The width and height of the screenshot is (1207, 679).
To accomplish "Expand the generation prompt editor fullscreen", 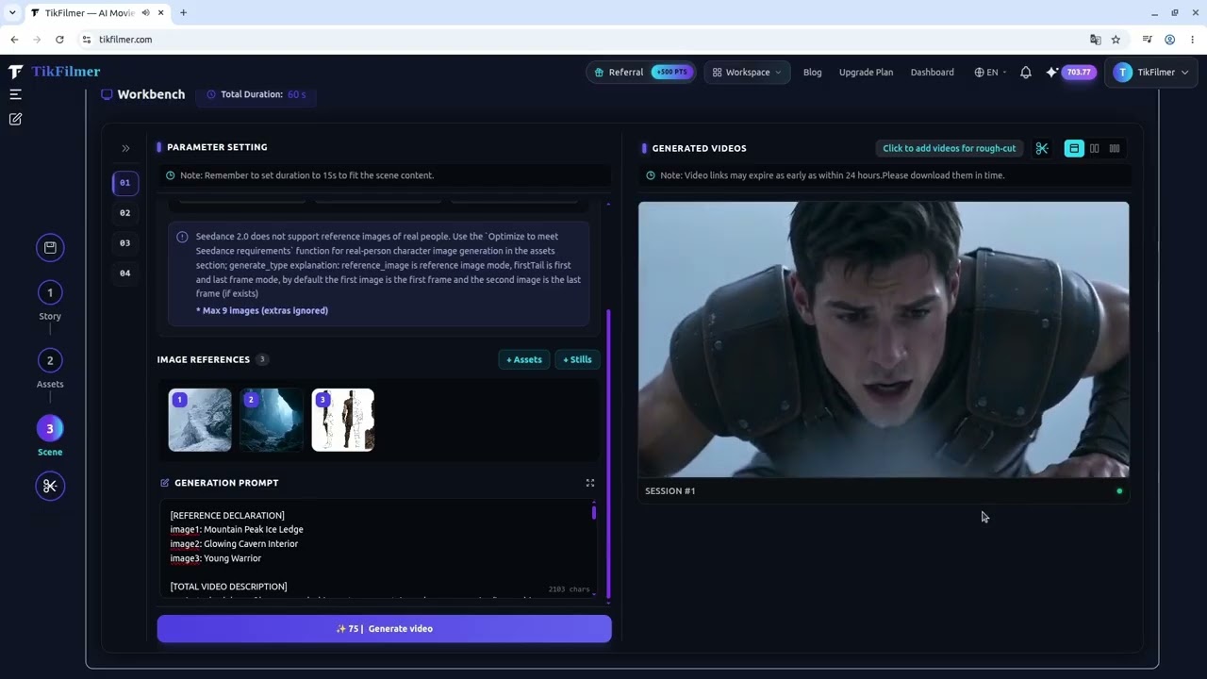I will coord(590,483).
